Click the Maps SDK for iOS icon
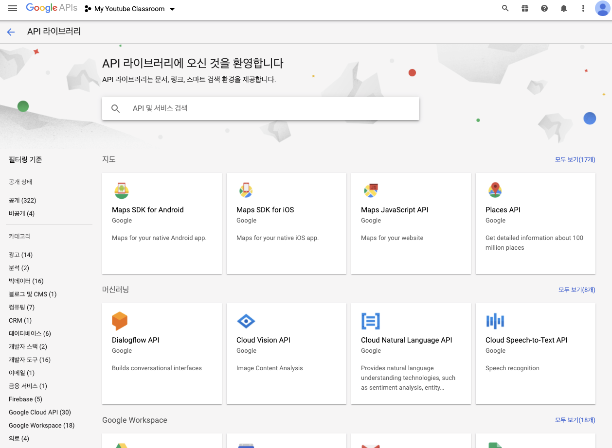This screenshot has height=448, width=612. click(246, 190)
